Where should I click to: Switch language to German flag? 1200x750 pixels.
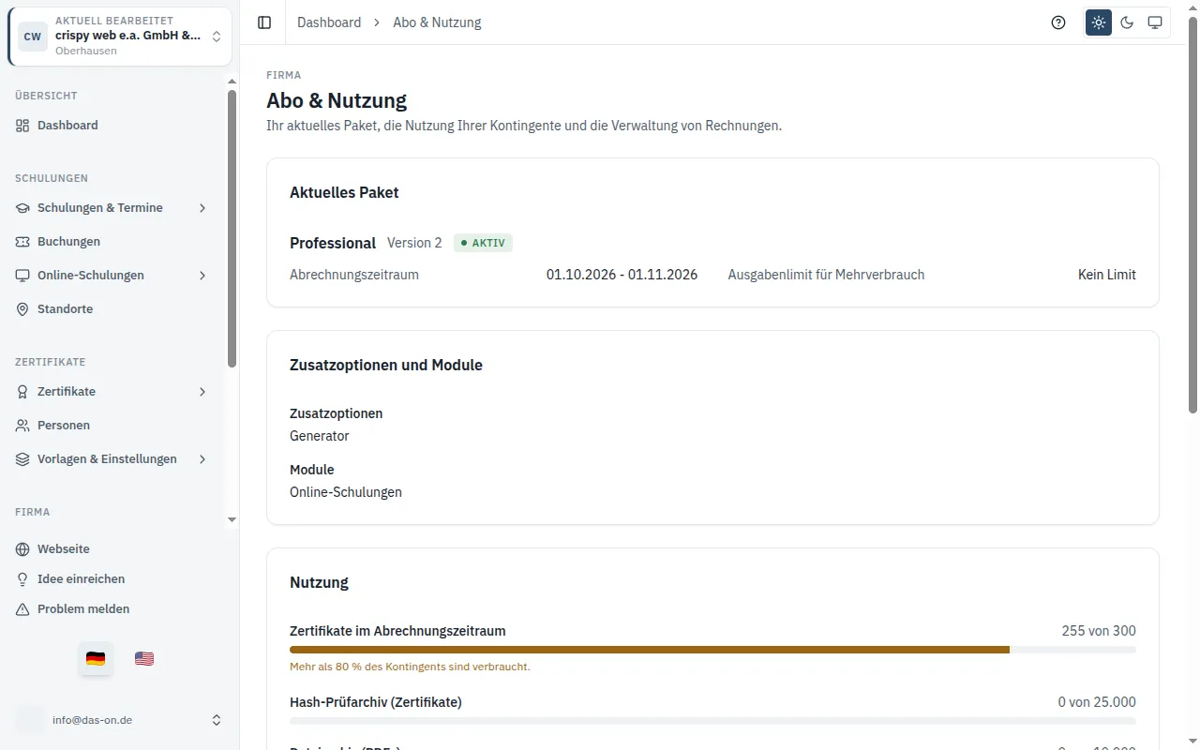pyautogui.click(x=96, y=659)
